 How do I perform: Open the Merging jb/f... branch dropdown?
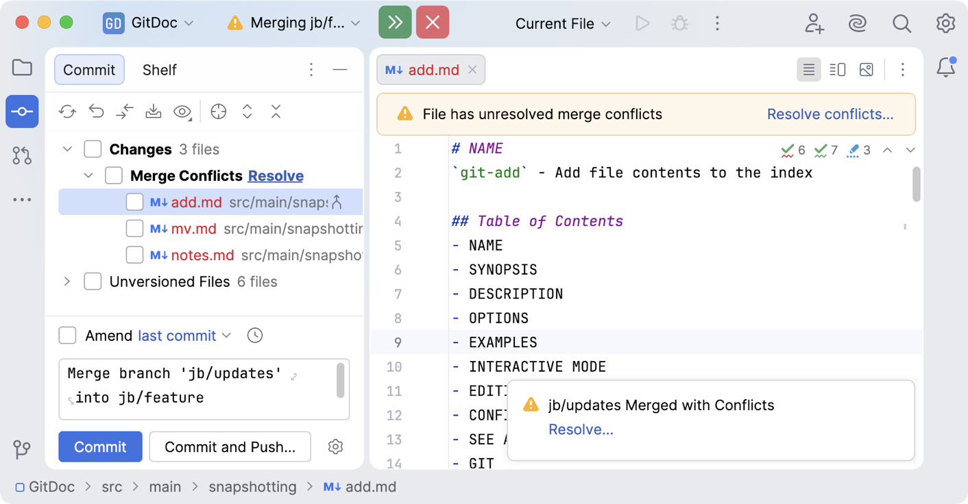point(294,23)
